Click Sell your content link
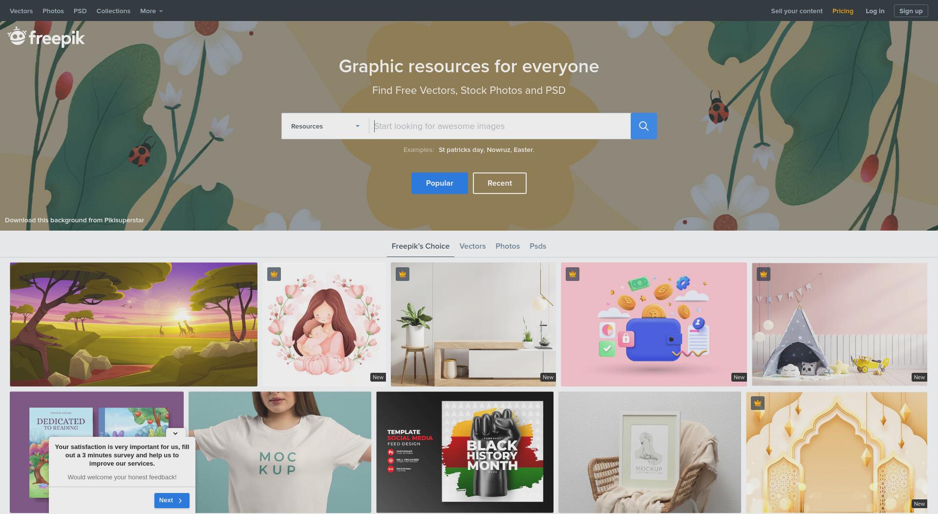The width and height of the screenshot is (938, 514). tap(797, 11)
